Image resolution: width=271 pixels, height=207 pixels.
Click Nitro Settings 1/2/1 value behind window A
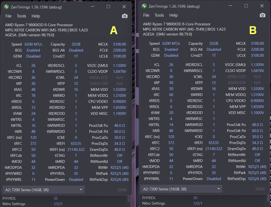tap(58, 204)
